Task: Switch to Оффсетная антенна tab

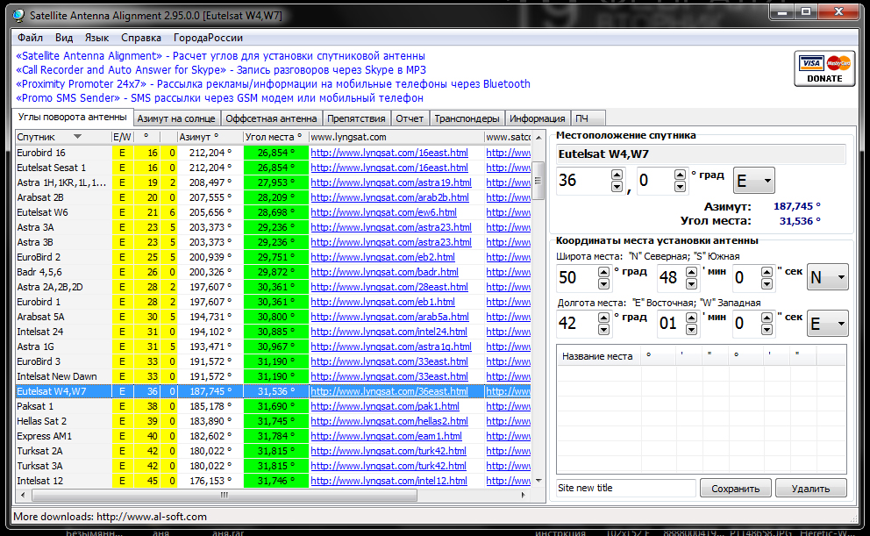Action: point(271,118)
